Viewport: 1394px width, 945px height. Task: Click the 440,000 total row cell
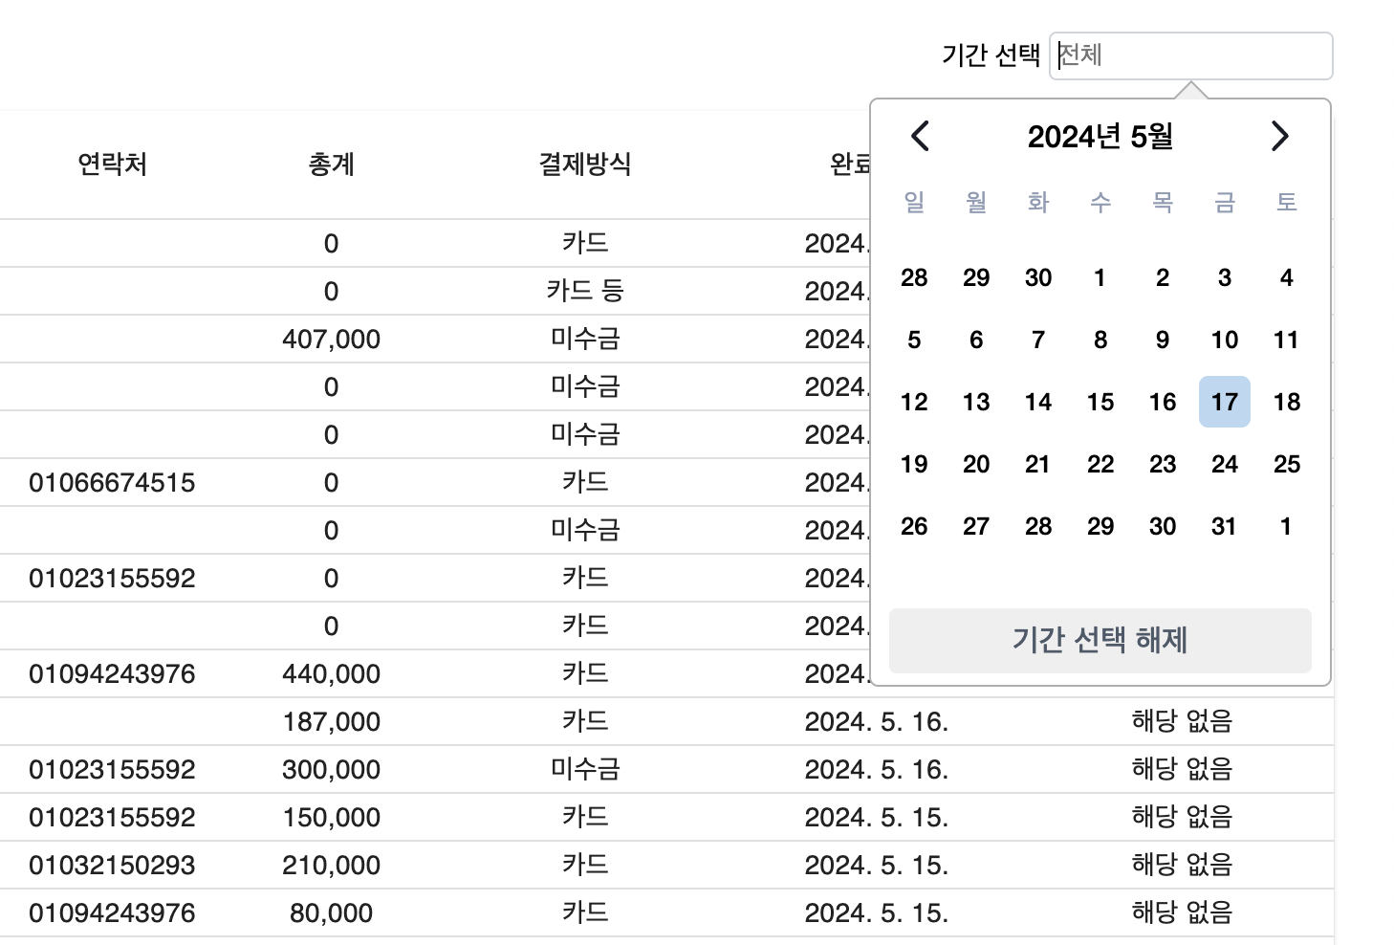coord(331,673)
